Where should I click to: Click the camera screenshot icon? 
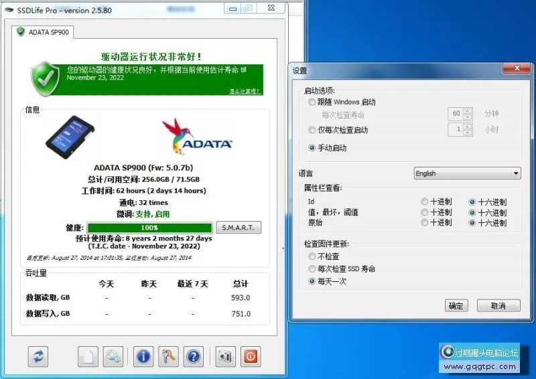(x=225, y=356)
